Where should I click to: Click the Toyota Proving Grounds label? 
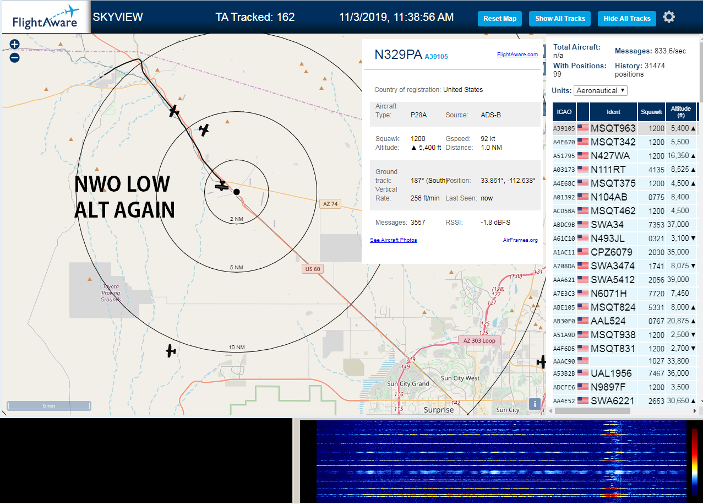pyautogui.click(x=111, y=292)
